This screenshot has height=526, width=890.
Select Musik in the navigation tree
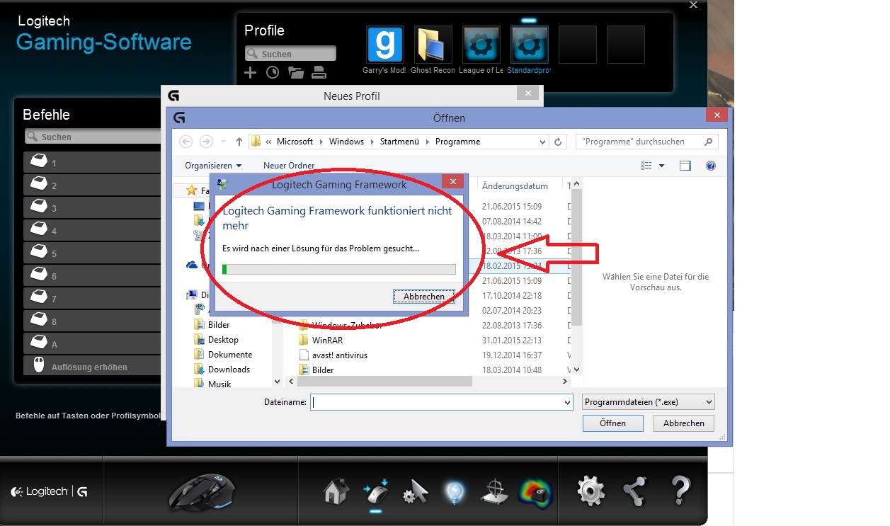tap(219, 384)
